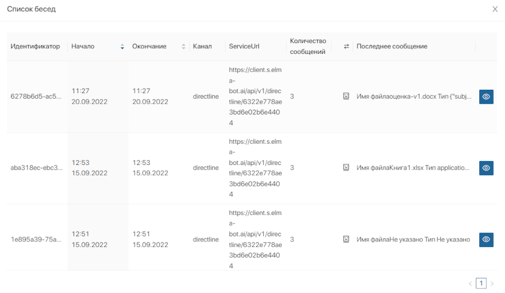Select page 1 in pagination
The height and width of the screenshot is (293, 505).
pos(481,283)
